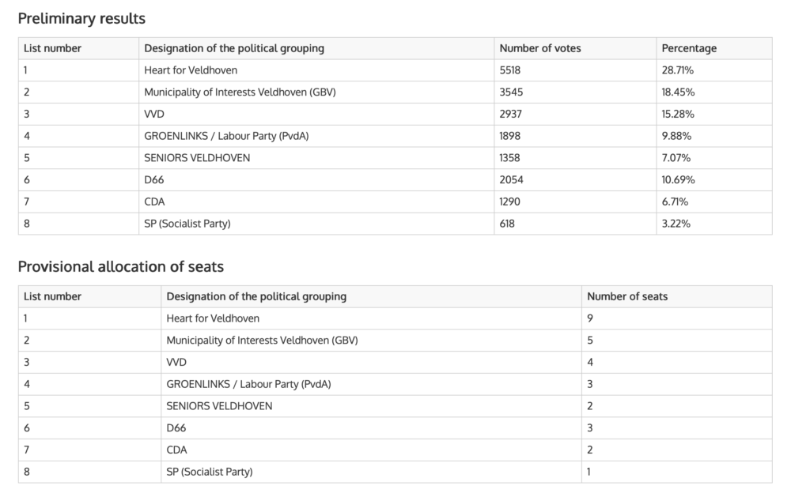The image size is (810, 497).
Task: Click the "Number of seats" column header
Action: click(x=626, y=296)
